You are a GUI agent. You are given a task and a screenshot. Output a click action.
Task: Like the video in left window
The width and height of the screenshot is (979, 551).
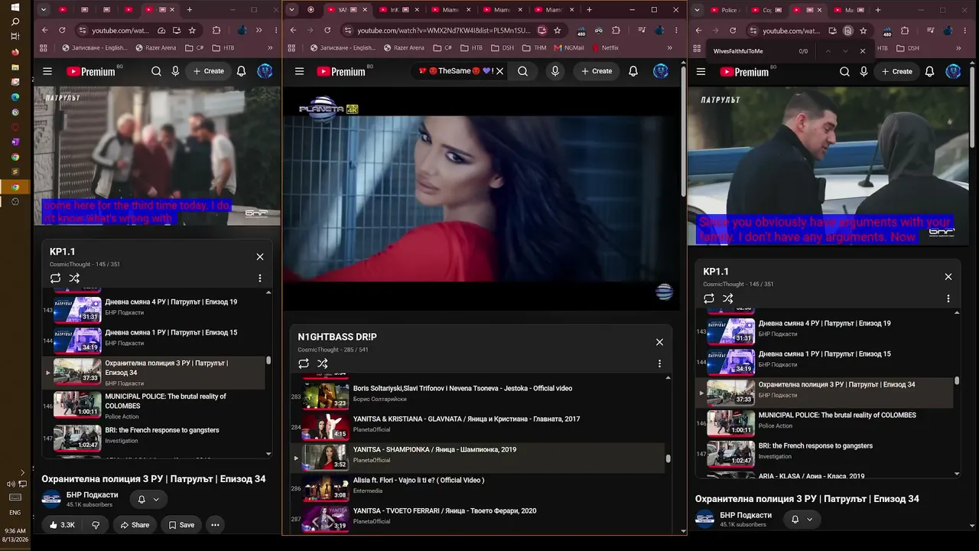point(62,525)
